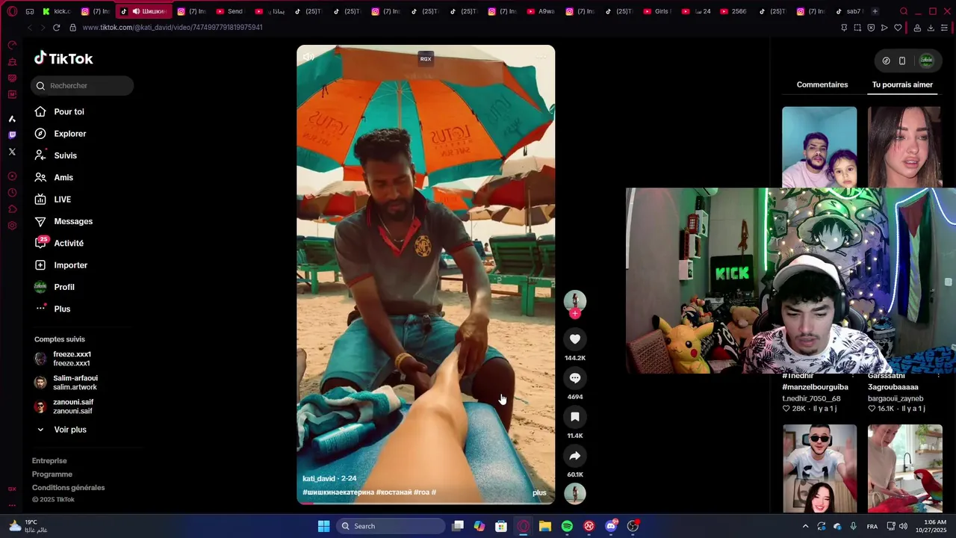The width and height of the screenshot is (956, 538).
Task: Open a new tab with the plus button
Action: coord(875,11)
